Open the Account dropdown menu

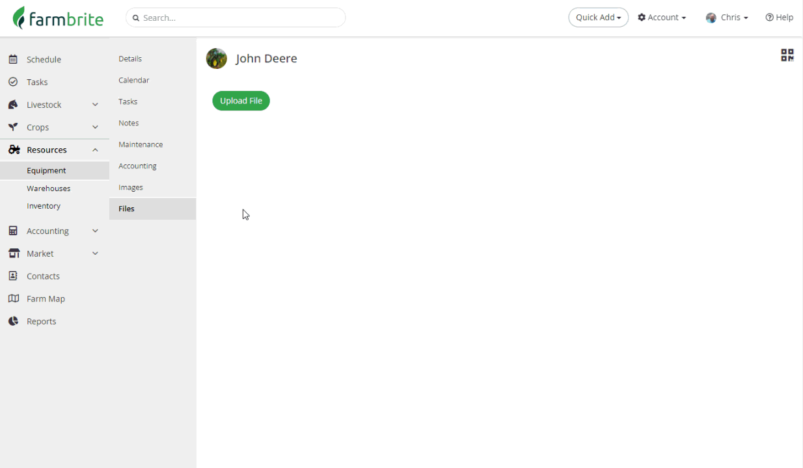tap(662, 18)
